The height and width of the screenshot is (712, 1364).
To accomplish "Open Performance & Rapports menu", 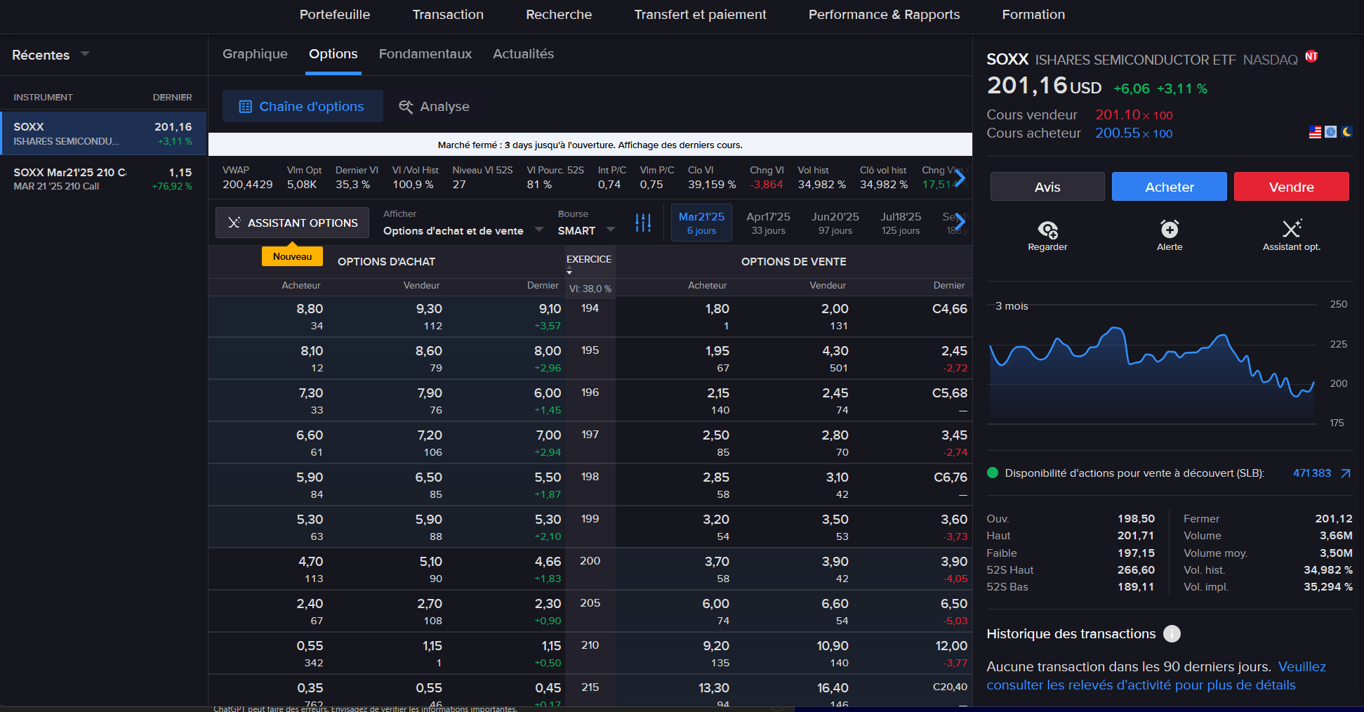I will 884,15.
